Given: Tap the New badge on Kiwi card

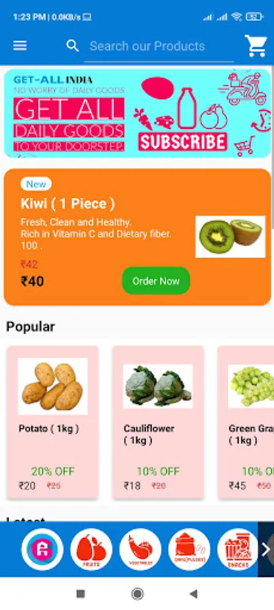Looking at the screenshot, I should point(36,184).
